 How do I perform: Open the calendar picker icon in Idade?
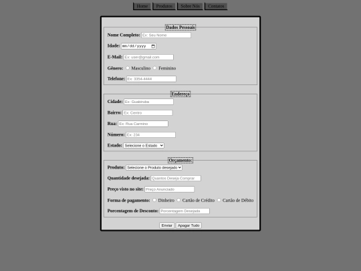(153, 46)
